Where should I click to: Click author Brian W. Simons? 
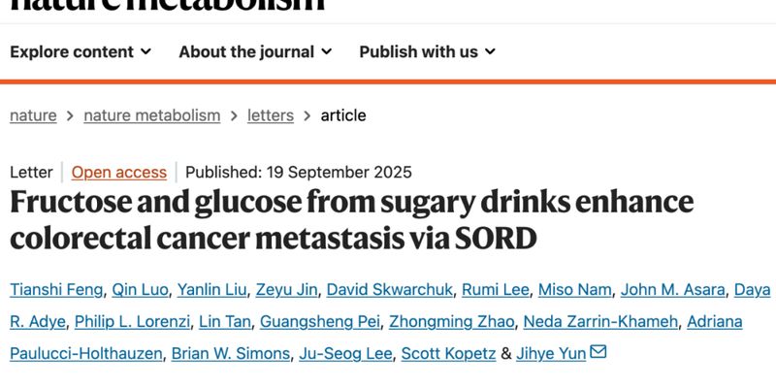pyautogui.click(x=229, y=353)
